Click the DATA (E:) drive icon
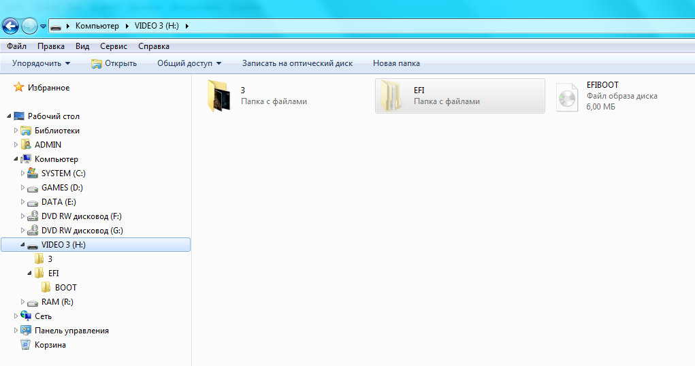 33,203
